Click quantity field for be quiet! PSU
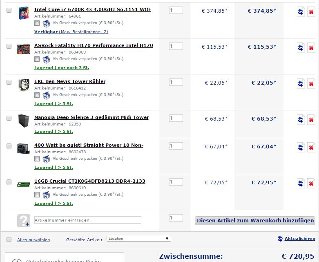This screenshot has height=262, width=319. (176, 146)
